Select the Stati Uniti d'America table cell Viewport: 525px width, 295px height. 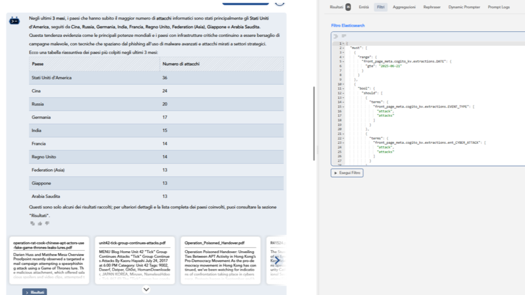(94, 78)
